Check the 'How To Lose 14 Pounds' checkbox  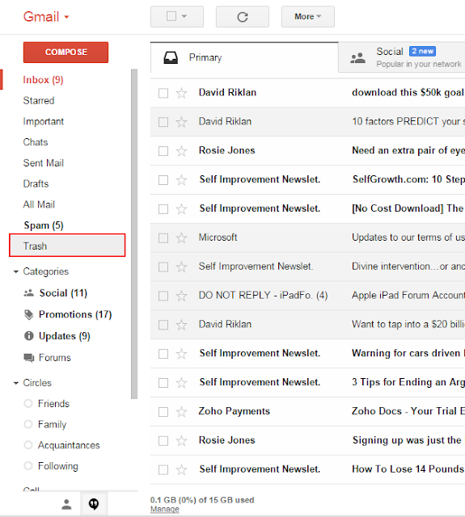163,469
